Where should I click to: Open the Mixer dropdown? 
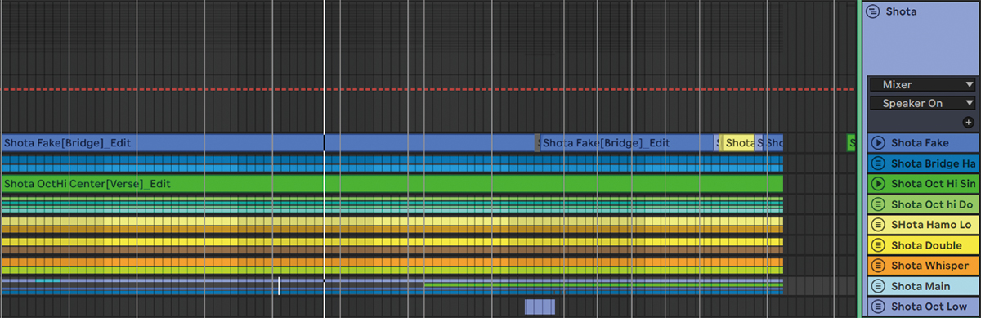923,84
